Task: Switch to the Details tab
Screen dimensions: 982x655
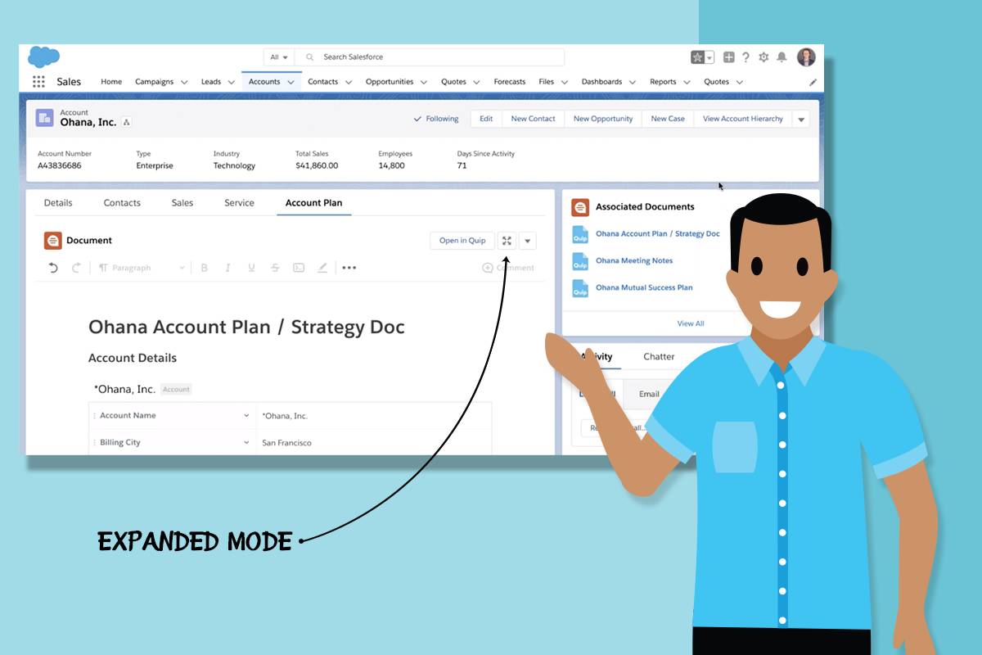Action: [x=58, y=203]
